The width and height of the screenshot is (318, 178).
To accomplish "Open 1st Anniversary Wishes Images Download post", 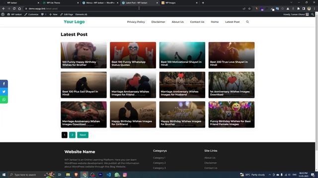I will [x=232, y=85].
